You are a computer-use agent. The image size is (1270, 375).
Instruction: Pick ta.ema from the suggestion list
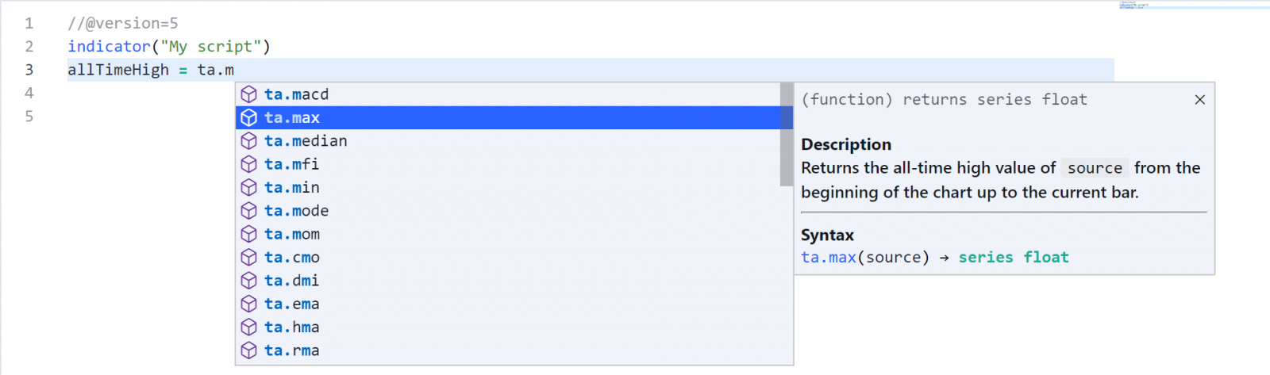click(292, 304)
